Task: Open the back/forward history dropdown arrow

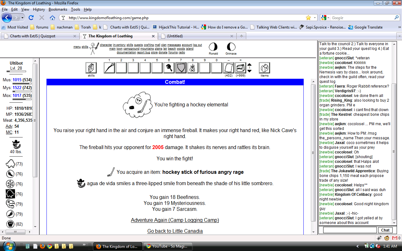Action: (x=22, y=18)
